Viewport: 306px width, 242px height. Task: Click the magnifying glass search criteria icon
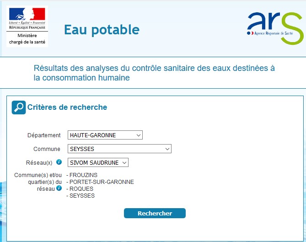19,108
